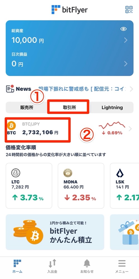Image resolution: width=139 pixels, height=279 pixels.
Task: Open BTC/JPY details chevron
Action: point(130,129)
